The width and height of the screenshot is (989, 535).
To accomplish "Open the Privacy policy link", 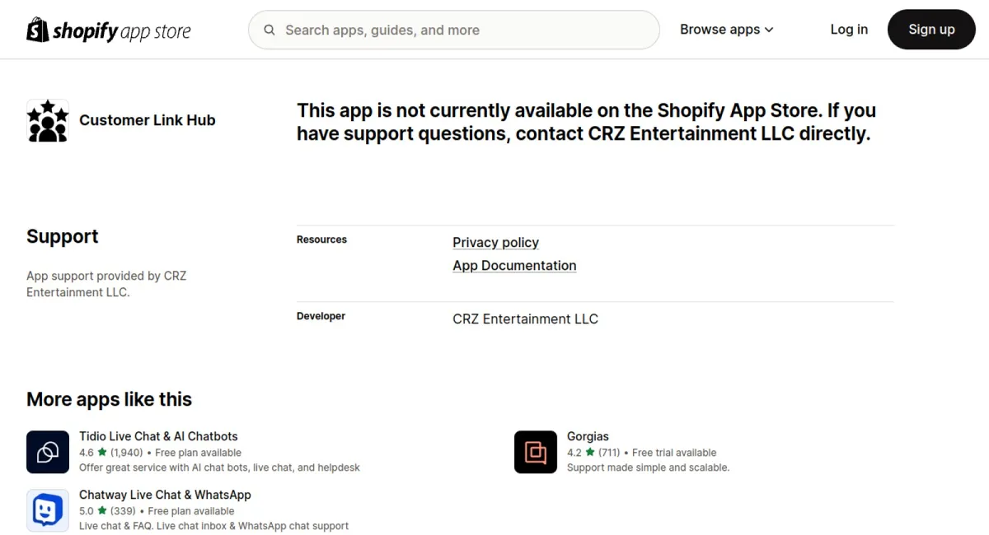I will [x=495, y=243].
